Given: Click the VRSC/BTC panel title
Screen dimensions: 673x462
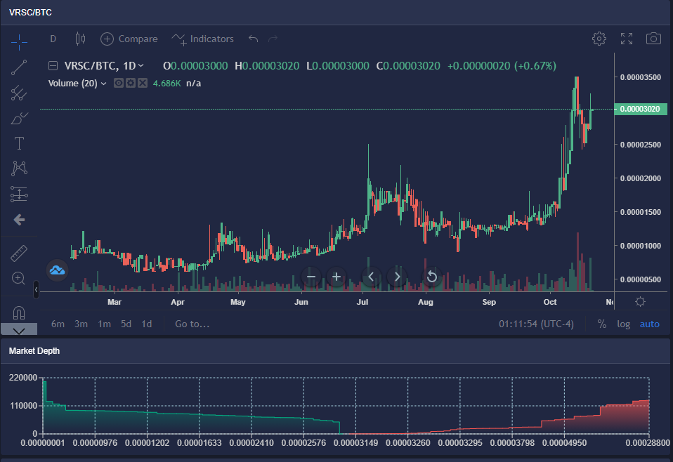Looking at the screenshot, I should coord(30,13).
